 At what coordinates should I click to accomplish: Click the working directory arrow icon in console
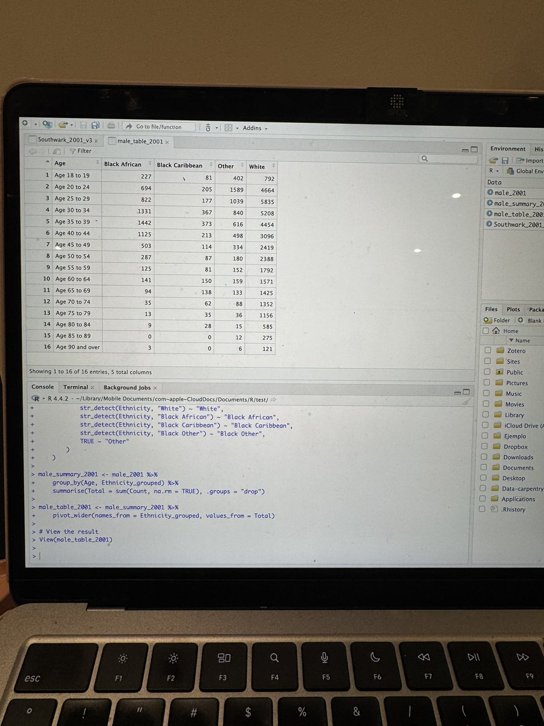coord(273,400)
